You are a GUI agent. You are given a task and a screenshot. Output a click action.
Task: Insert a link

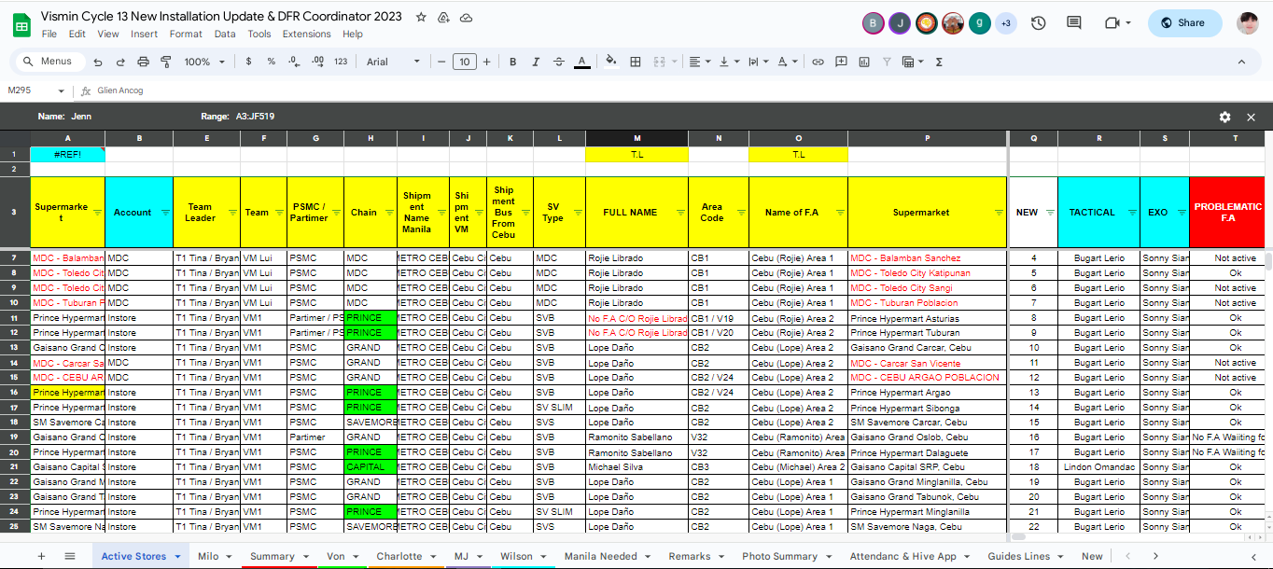click(x=818, y=62)
